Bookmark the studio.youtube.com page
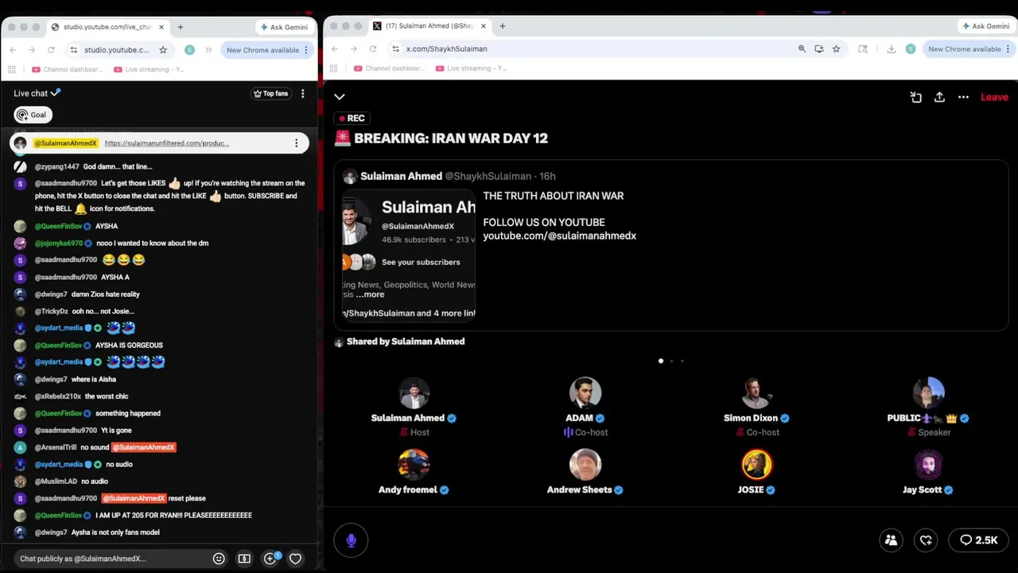Viewport: 1018px width, 573px height. coord(163,50)
